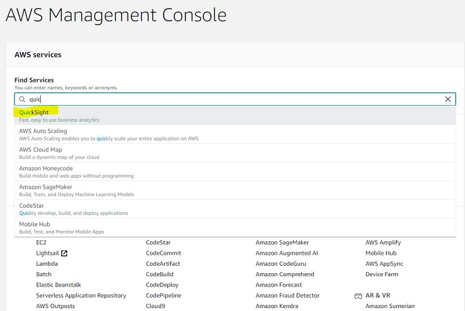Open EC2 service link
Viewport: 465px width, 311px height.
[x=41, y=243]
